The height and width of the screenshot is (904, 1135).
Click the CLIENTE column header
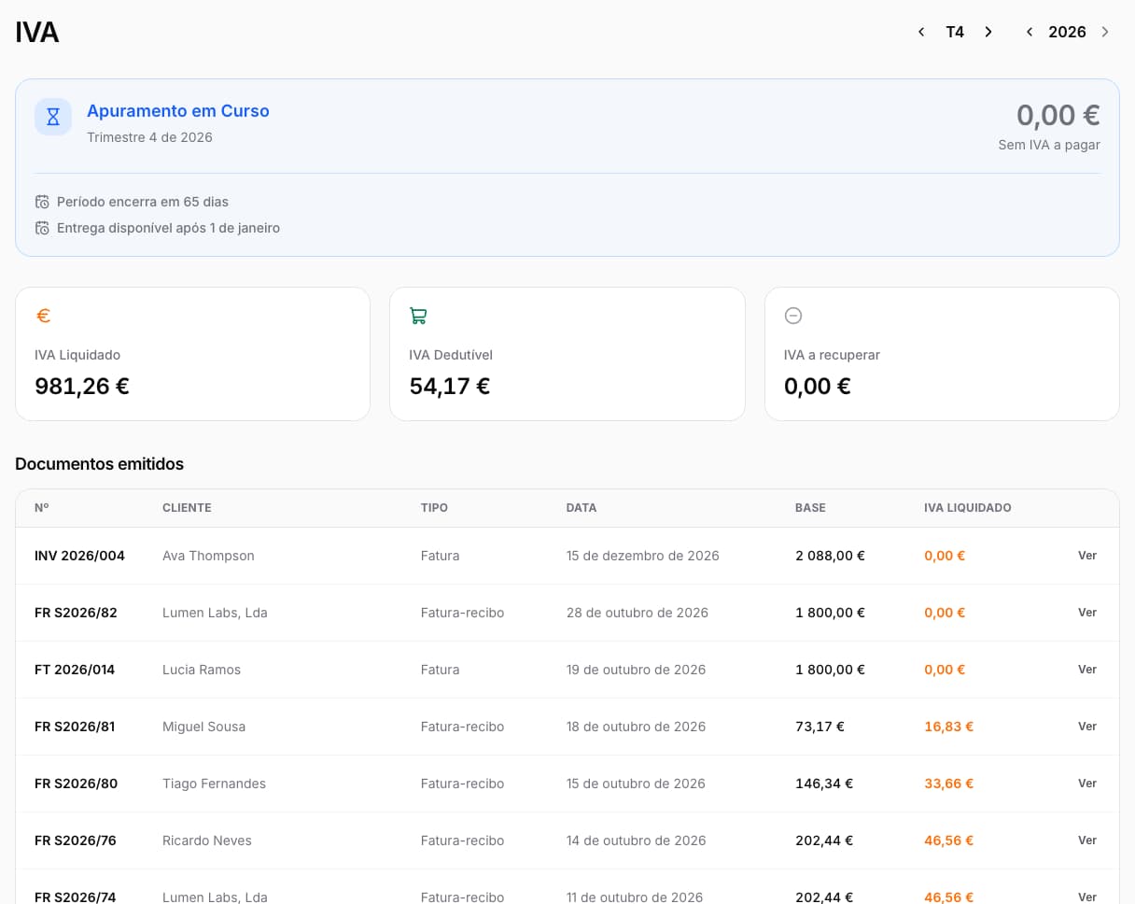(x=187, y=508)
